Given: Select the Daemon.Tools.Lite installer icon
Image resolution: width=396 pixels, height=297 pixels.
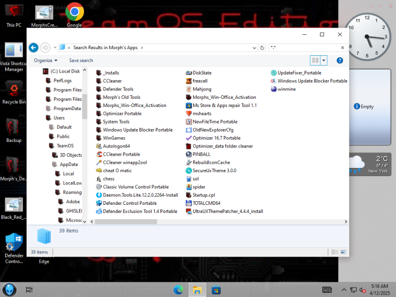Looking at the screenshot, I should click(x=99, y=195).
